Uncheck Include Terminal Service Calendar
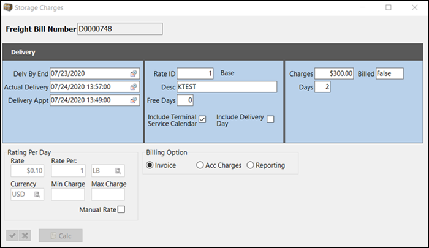Screen dimensions: 429x248 [202, 119]
